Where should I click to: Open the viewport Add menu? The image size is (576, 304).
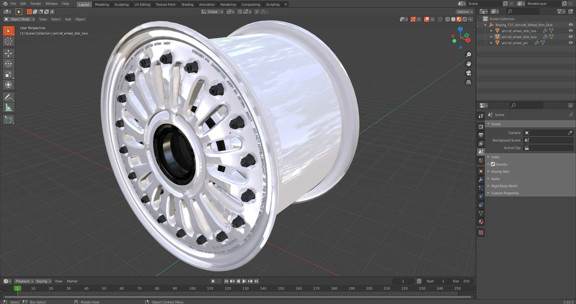[68, 19]
